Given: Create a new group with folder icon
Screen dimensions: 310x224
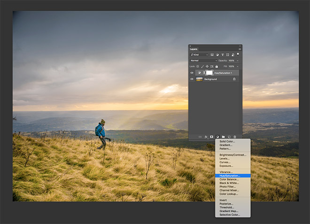Looking at the screenshot, I should tap(223, 137).
